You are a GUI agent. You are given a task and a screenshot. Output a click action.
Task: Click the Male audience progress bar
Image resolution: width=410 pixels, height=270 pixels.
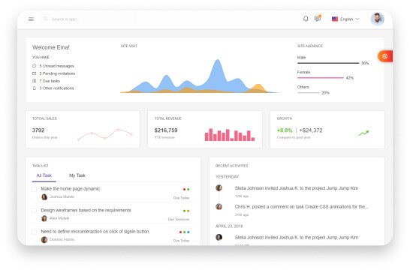328,63
